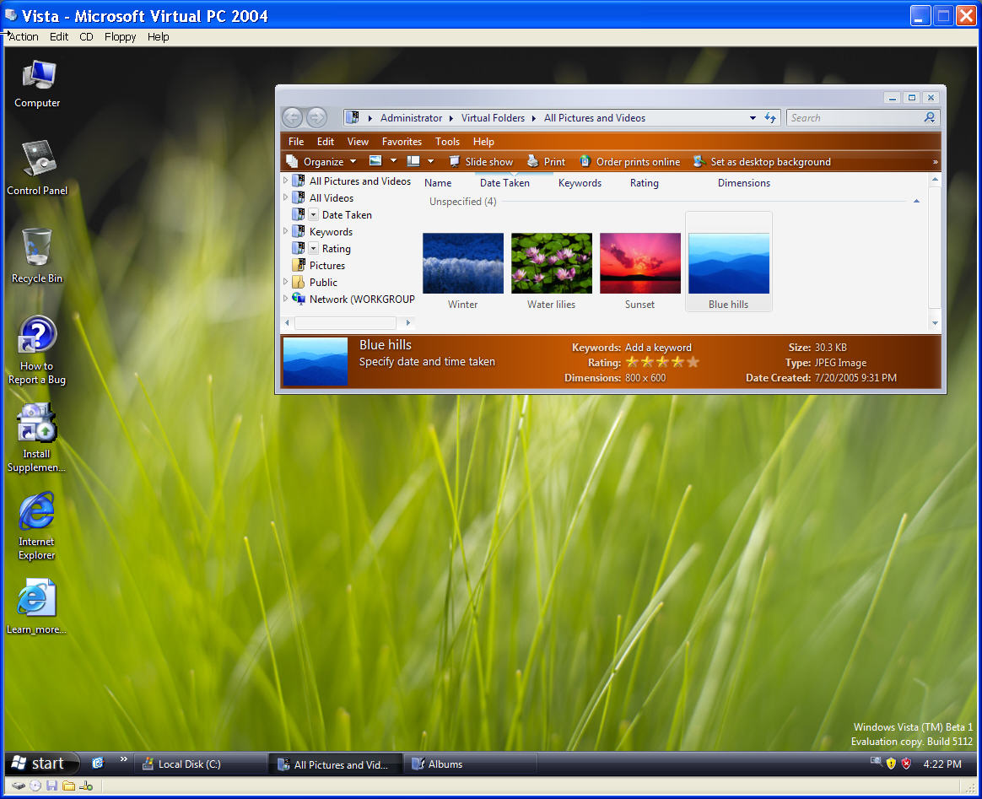The image size is (982, 799).
Task: Open the Organize dropdown menu
Action: click(321, 161)
